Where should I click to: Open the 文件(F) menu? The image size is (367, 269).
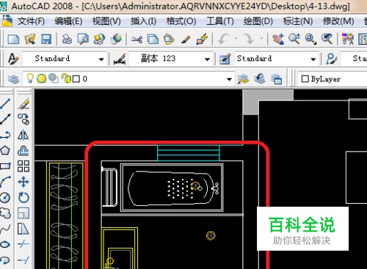click(x=31, y=21)
